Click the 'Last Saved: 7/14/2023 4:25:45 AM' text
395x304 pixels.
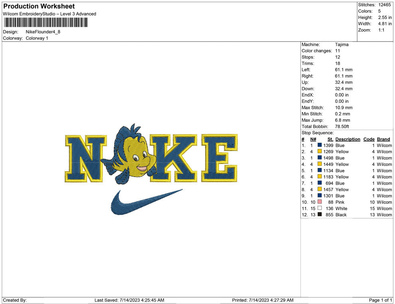click(x=129, y=300)
